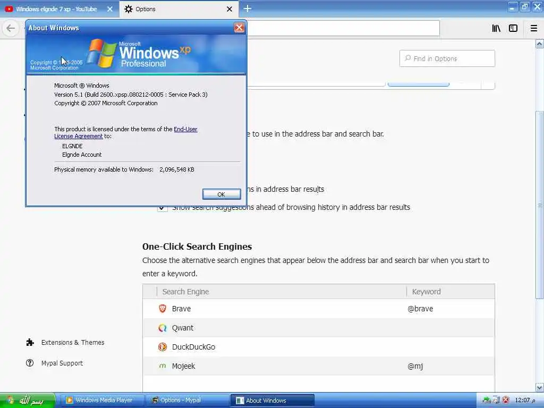The height and width of the screenshot is (408, 544).
Task: Click the Brave lion icon
Action: [163, 309]
